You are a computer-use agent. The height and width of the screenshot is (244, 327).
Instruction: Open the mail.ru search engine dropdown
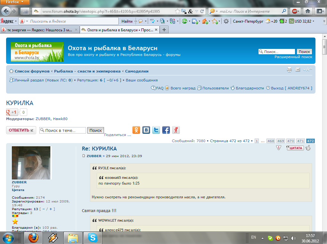point(213,11)
